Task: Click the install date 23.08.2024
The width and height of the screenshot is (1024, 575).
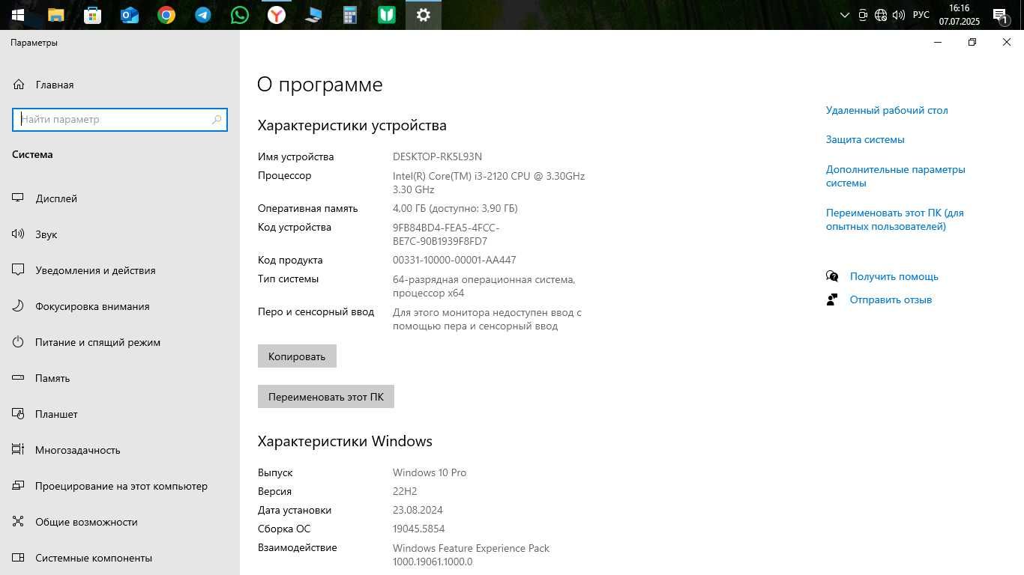Action: coord(418,510)
